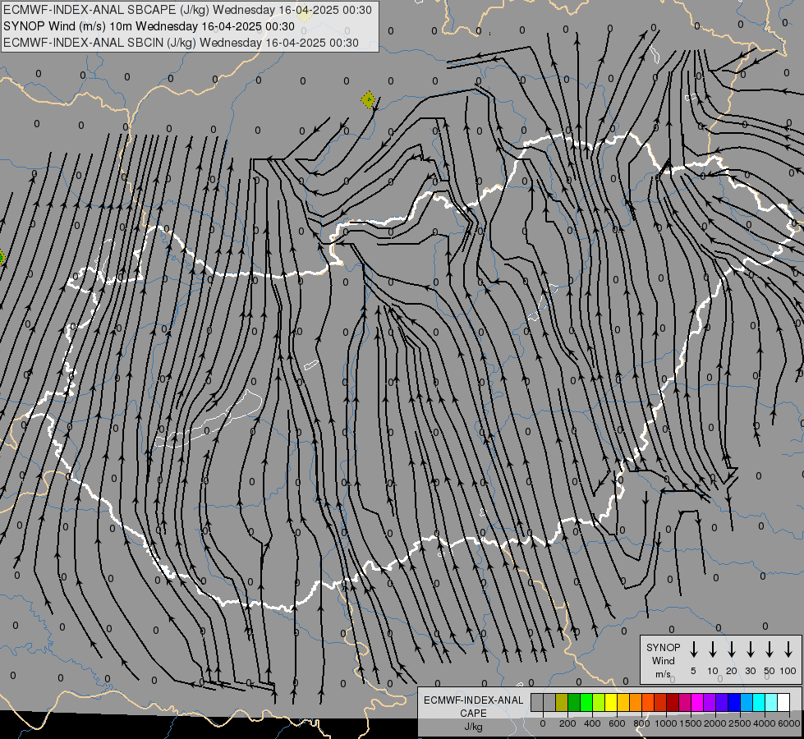
Task: Select the dark green swatch in CAPE legend
Action: (574, 702)
